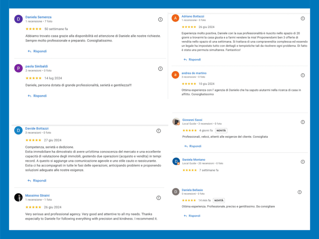Click report icon for paola Sinibaldi's review
Screen dimensions: 319x239
click(x=160, y=68)
